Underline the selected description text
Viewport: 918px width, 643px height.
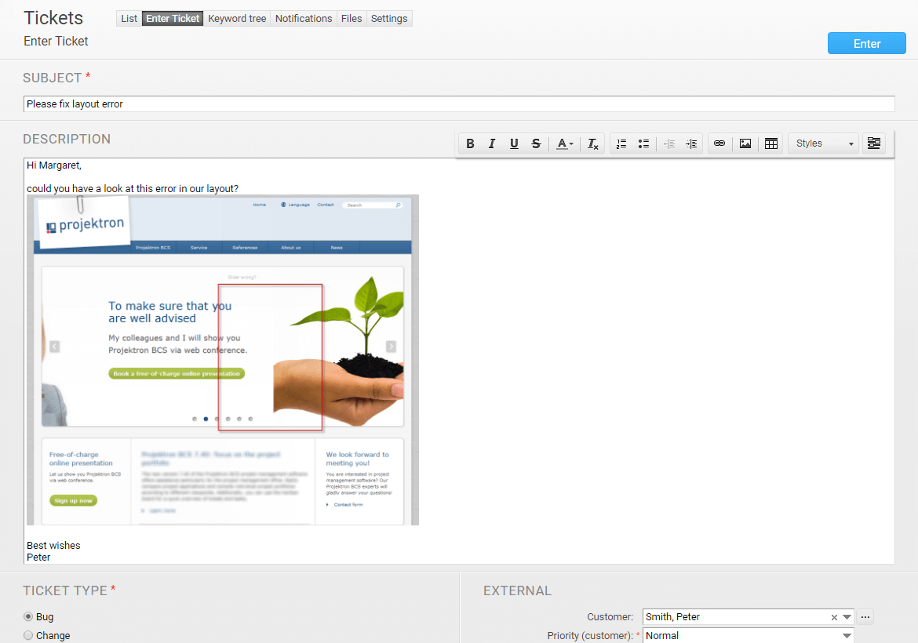(514, 143)
